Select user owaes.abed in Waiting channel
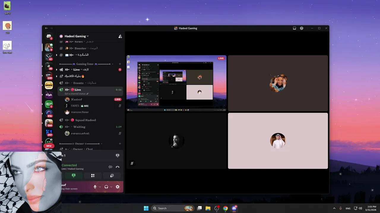The height and width of the screenshot is (213, 380). [x=93, y=133]
